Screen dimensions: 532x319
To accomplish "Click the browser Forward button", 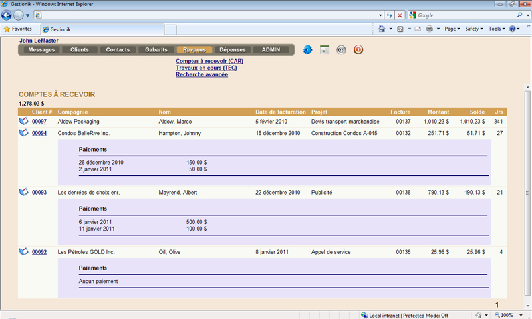I will click(19, 15).
